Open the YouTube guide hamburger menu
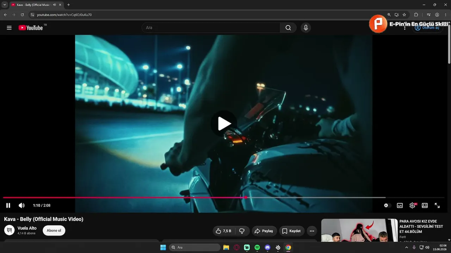451x253 pixels. pos(9,28)
